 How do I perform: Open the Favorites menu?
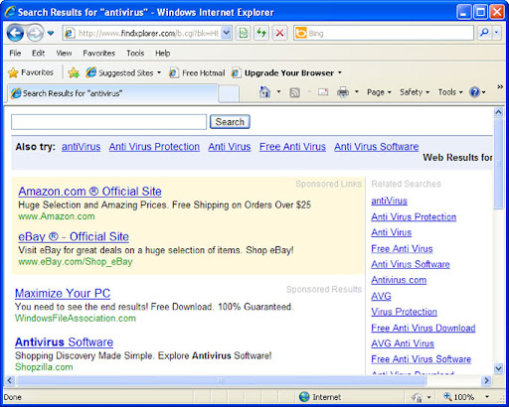(98, 54)
